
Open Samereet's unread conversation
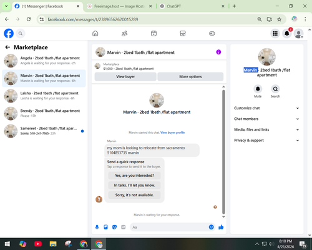44,131
